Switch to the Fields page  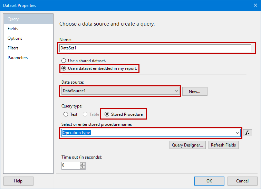(x=13, y=29)
